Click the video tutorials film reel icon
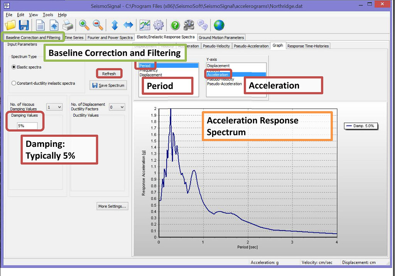This screenshot has width=395, height=276. pyautogui.click(x=189, y=25)
